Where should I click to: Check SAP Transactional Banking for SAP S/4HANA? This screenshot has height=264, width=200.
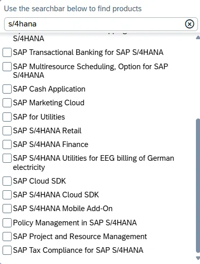point(7,52)
